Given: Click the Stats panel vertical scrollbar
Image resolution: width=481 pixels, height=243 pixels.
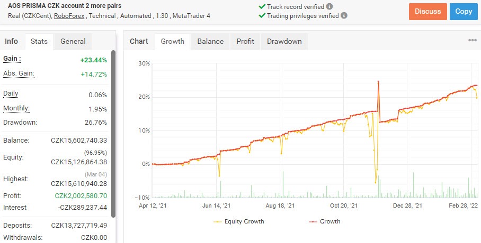Looking at the screenshot, I should point(113,134).
